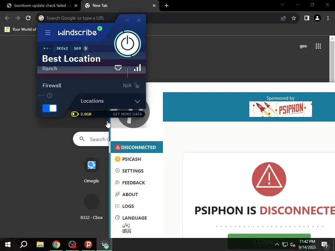The image size is (335, 251).
Task: Open the Windscribe hamburger menu
Action: click(x=48, y=33)
